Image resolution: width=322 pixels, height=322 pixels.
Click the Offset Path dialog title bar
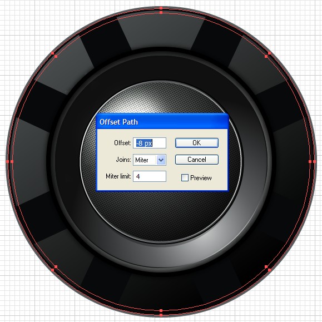[x=162, y=122]
